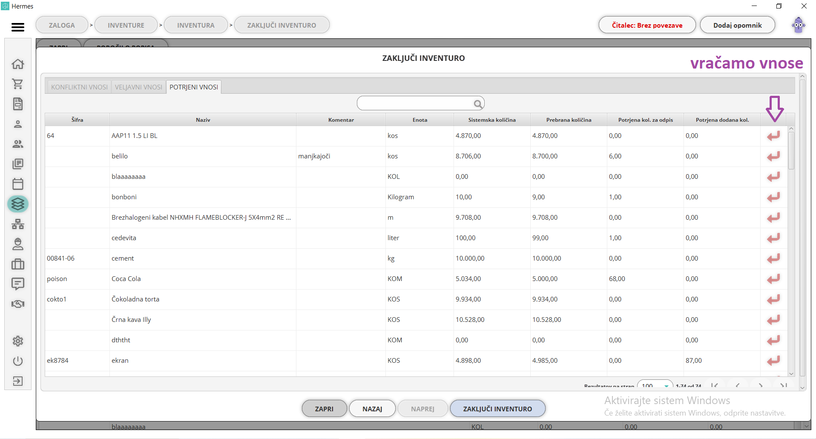This screenshot has width=816, height=439.
Task: Return the entry for Coca Cola
Action: 773,279
